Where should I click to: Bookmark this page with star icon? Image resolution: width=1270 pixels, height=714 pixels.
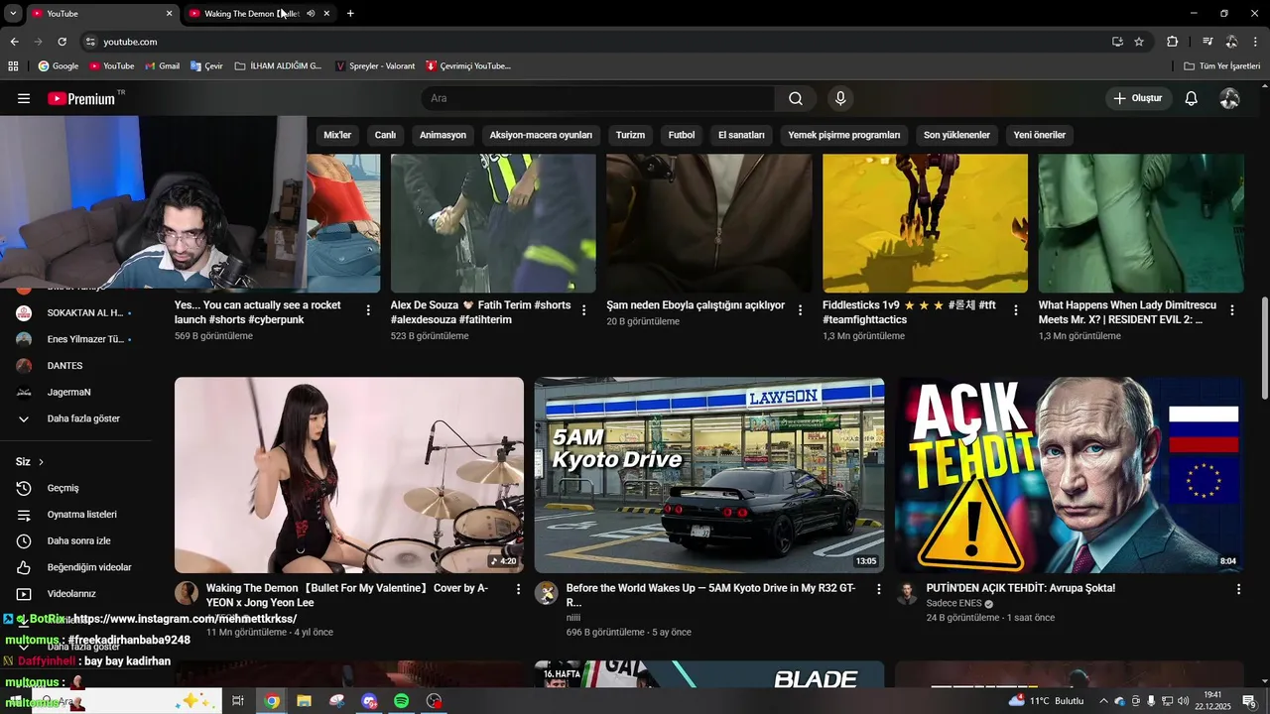tap(1139, 42)
